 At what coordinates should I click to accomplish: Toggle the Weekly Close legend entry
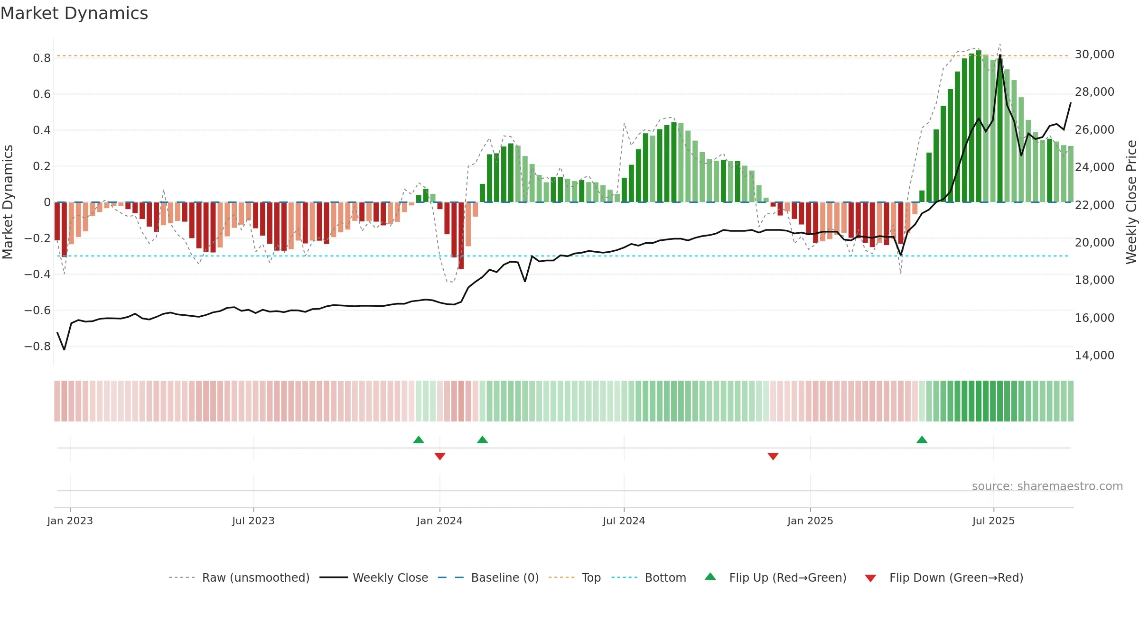[373, 577]
